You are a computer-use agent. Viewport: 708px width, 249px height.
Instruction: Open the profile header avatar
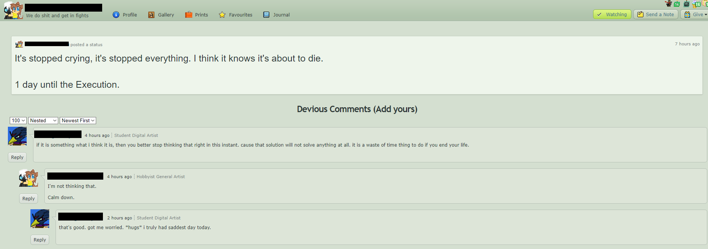pyautogui.click(x=14, y=10)
